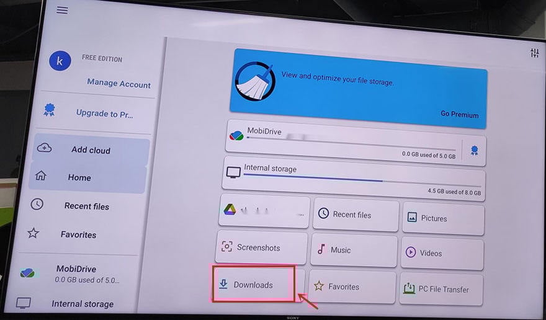546x320 pixels.
Task: Click the filter settings sliders icon
Action: click(x=534, y=53)
